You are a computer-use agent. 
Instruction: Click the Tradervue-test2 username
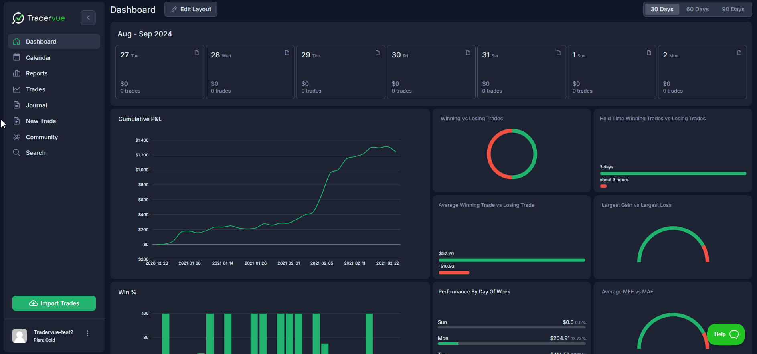[x=54, y=332]
